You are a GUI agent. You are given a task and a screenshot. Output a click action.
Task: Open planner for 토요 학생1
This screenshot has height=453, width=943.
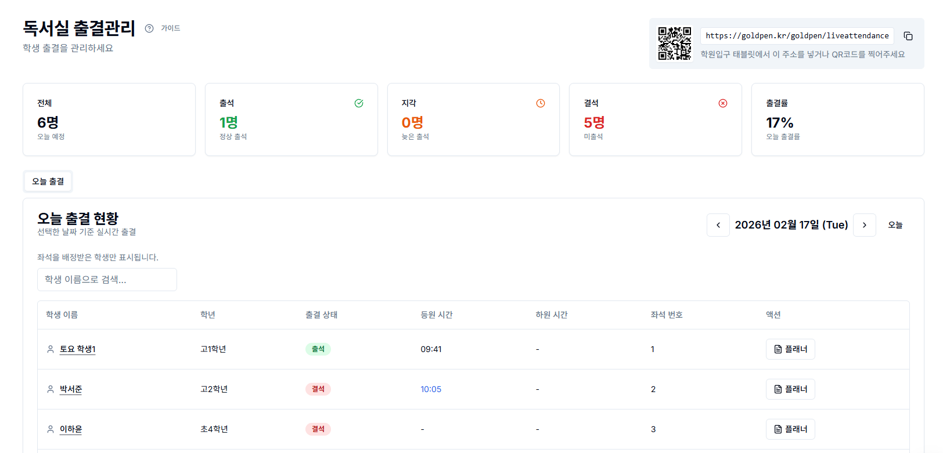click(790, 349)
